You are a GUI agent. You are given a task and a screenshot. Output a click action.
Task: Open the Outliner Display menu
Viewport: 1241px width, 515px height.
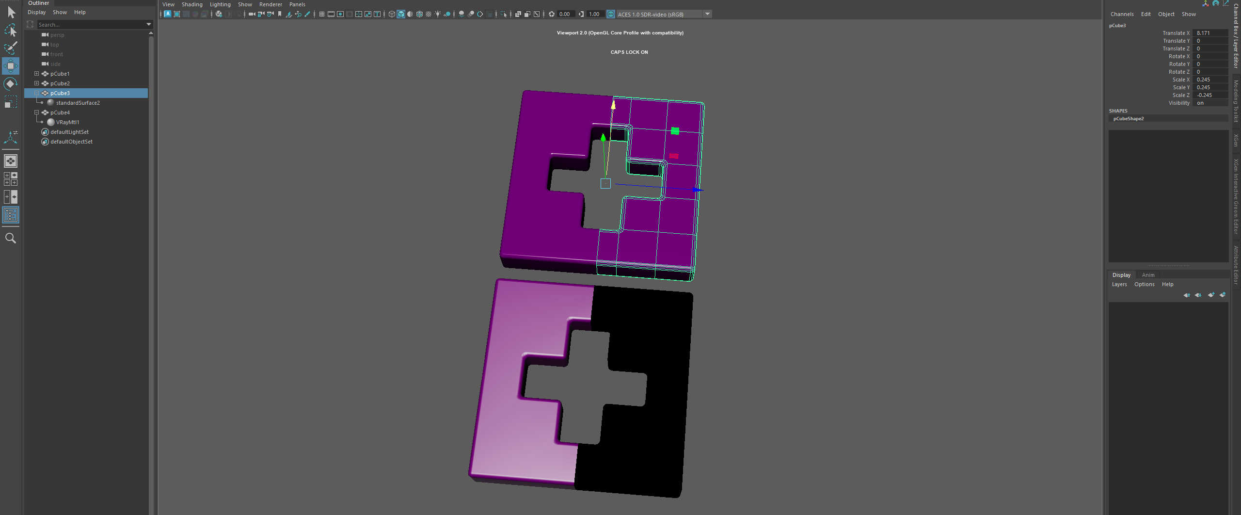click(36, 12)
